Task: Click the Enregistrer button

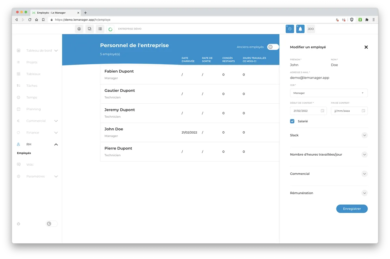Action: (352, 209)
